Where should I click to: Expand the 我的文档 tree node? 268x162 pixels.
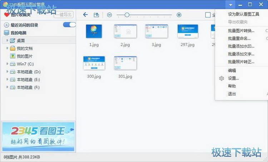click(7, 48)
